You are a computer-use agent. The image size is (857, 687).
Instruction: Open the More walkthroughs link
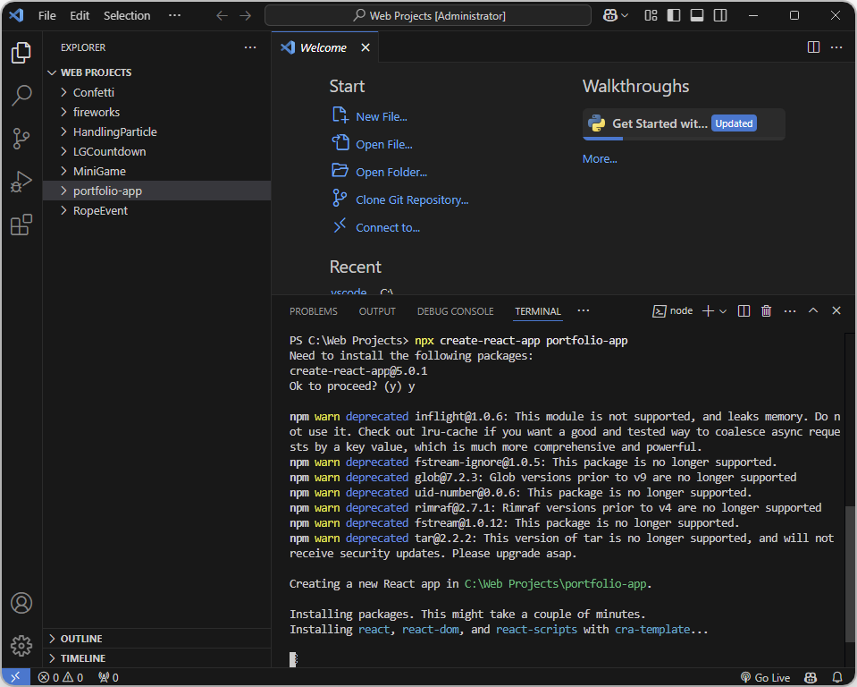tap(600, 158)
